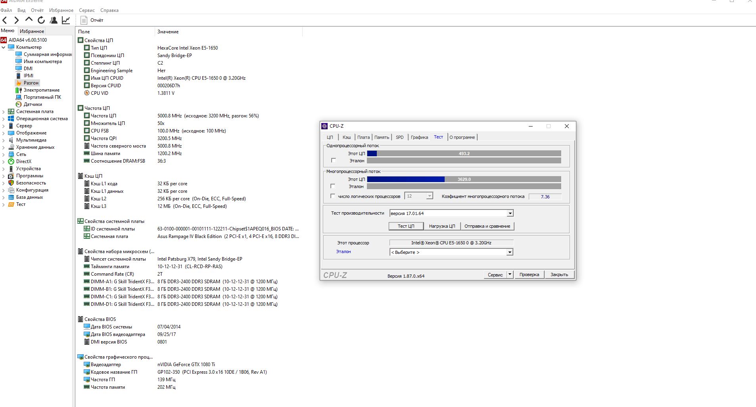Click the Сервис button in CPU-Z
The height and width of the screenshot is (407, 756).
pyautogui.click(x=495, y=275)
